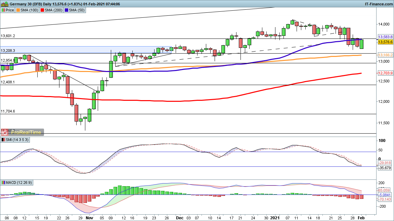Image resolution: width=394 pixels, height=221 pixels.
Task: Select the 13,601.2 horizontal level label
Action: [8, 36]
